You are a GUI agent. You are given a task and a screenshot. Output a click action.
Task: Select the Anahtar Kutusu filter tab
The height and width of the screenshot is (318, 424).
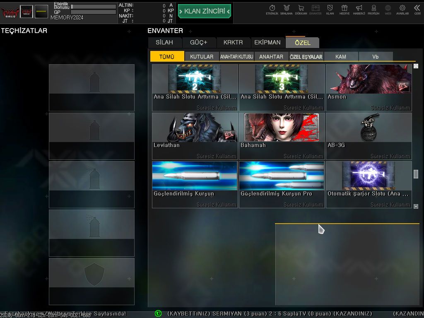point(236,56)
